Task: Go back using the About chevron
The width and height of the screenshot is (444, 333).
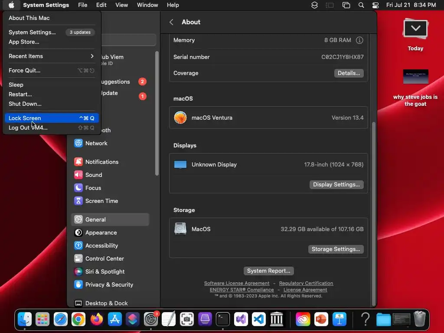Action: pos(171,22)
